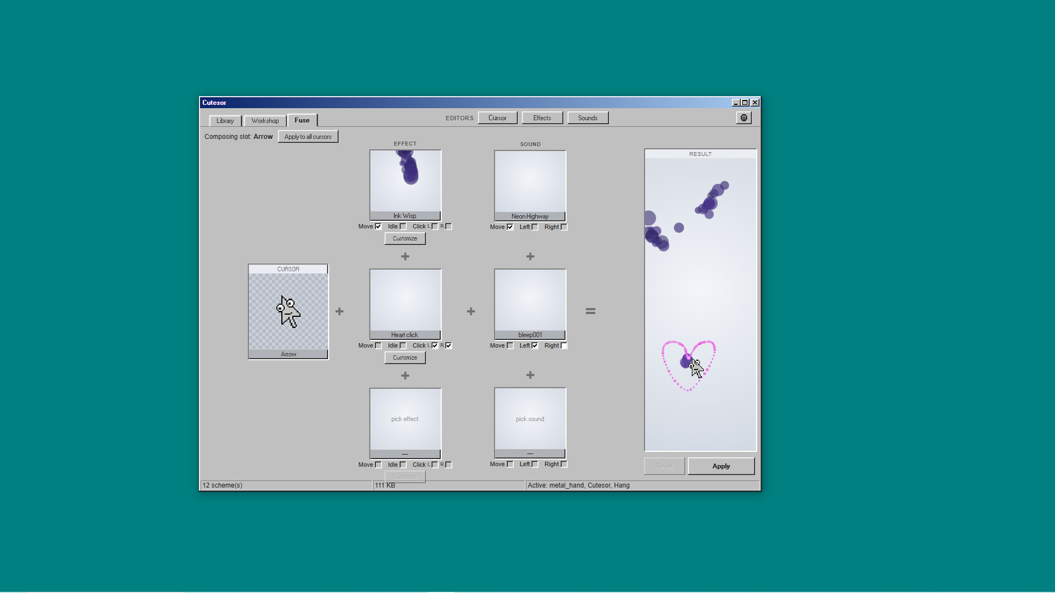Maximize the Cutesor window
The height and width of the screenshot is (593, 1055).
coord(745,103)
